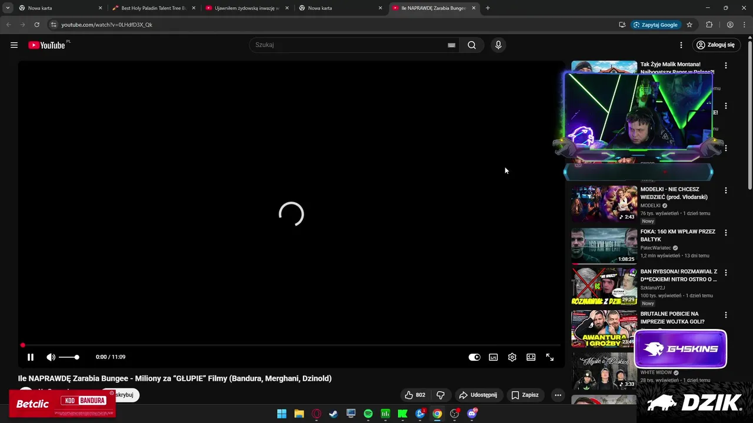Reload the page in Chrome
753x423 pixels.
[36, 25]
